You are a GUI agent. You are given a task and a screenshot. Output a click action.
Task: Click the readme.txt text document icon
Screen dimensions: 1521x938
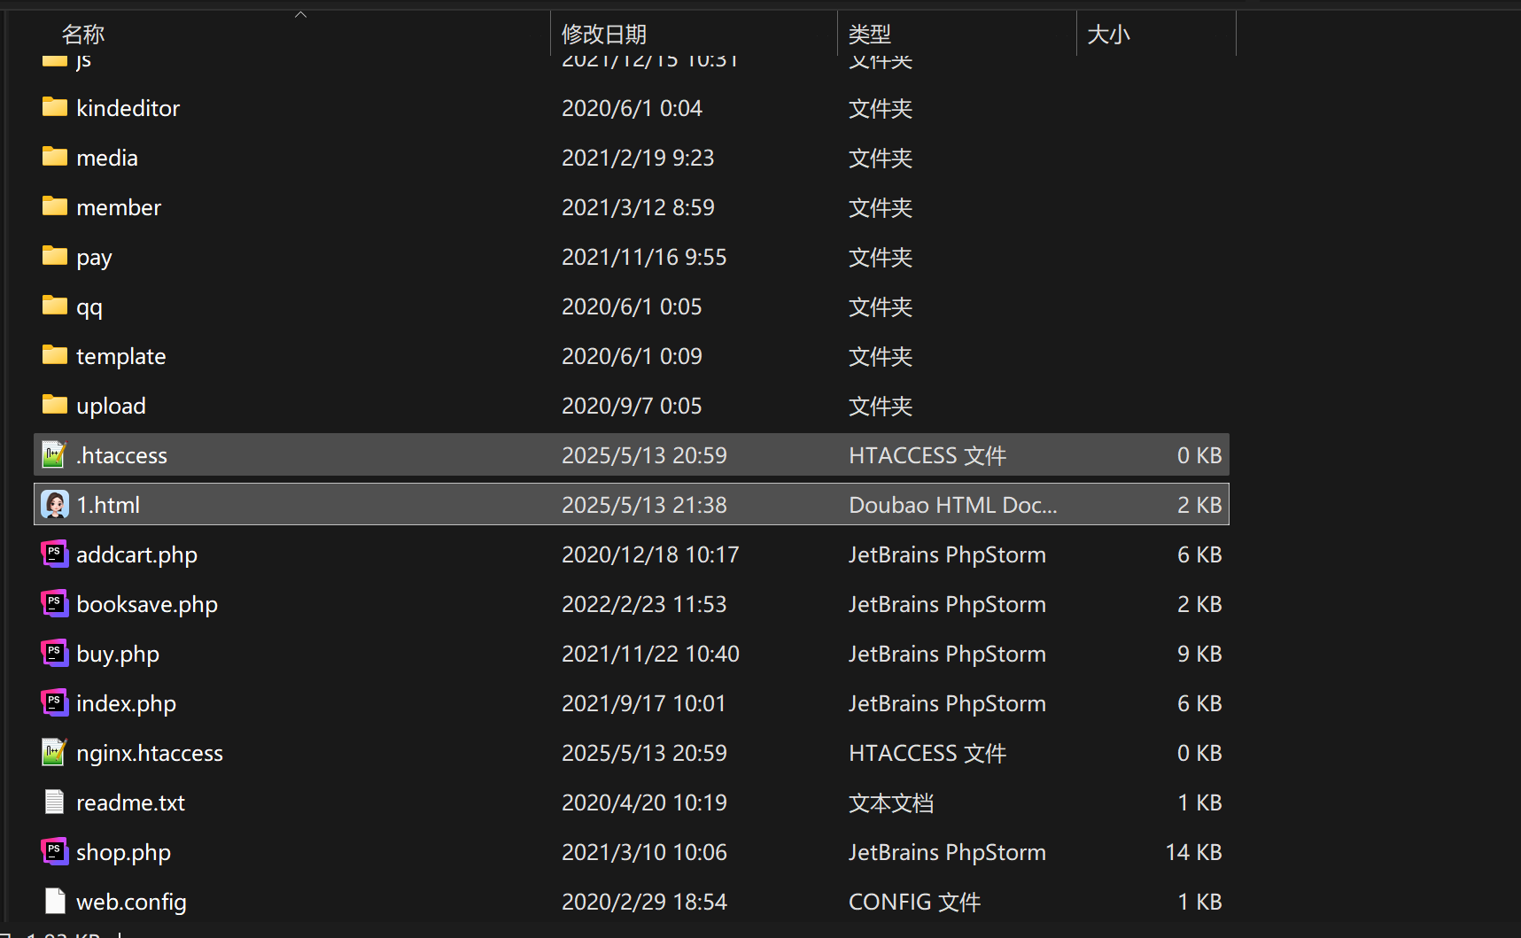point(54,802)
